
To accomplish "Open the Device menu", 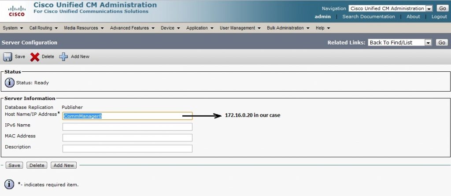I will [170, 28].
